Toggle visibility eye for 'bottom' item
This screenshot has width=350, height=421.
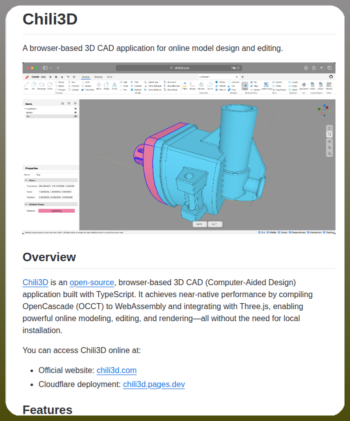75,113
